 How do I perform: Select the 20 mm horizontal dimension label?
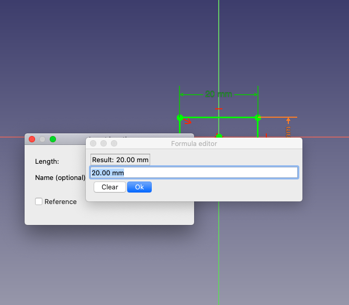[x=218, y=94]
